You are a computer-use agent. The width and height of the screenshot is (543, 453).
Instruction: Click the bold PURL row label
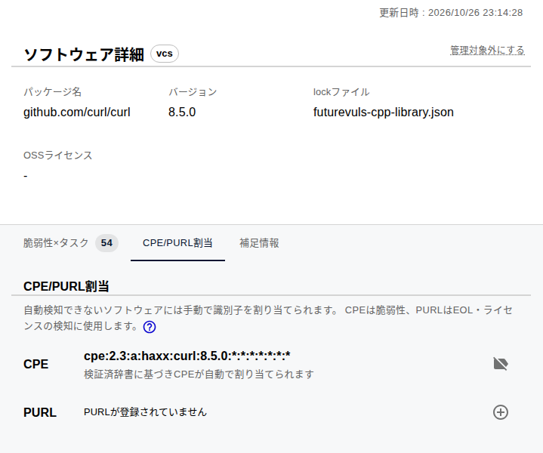pos(40,412)
